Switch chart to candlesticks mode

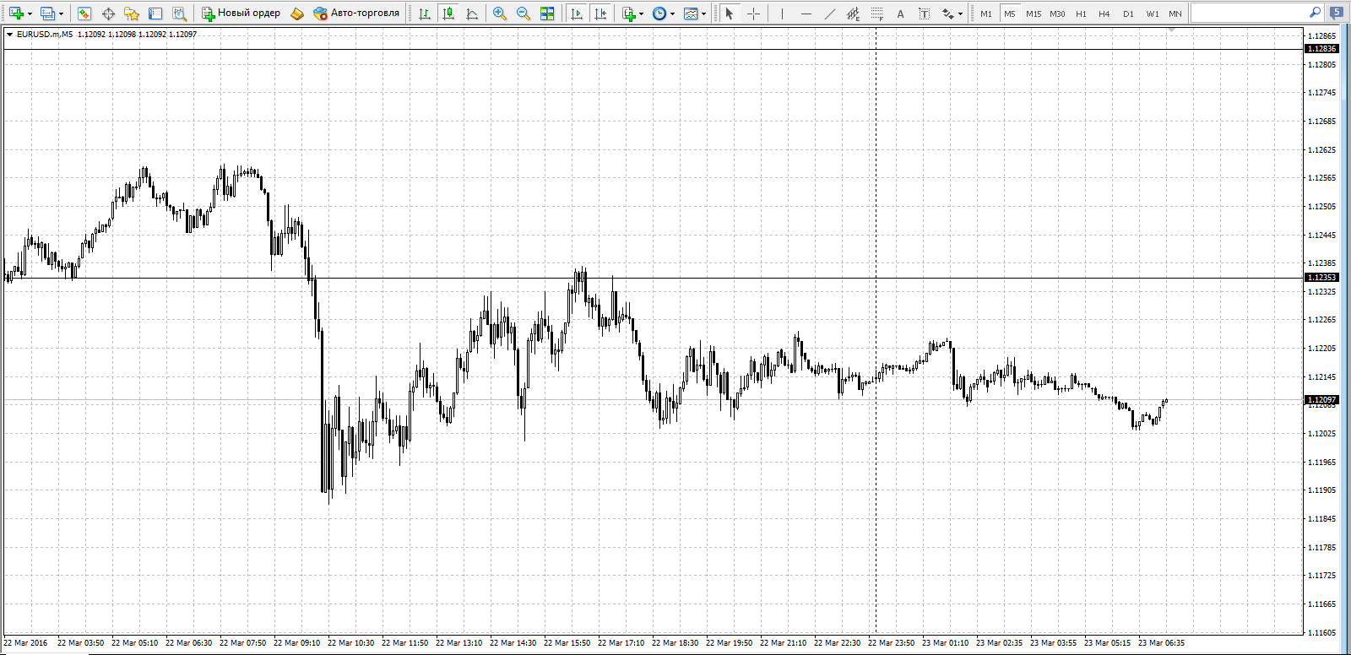pyautogui.click(x=448, y=14)
